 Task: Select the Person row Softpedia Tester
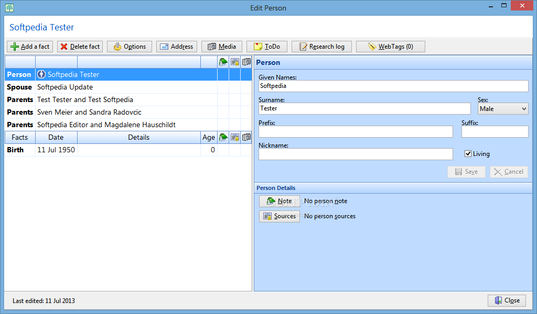(x=128, y=74)
